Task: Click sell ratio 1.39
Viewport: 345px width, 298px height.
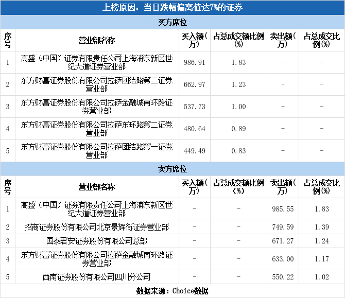Action: pyautogui.click(x=322, y=227)
